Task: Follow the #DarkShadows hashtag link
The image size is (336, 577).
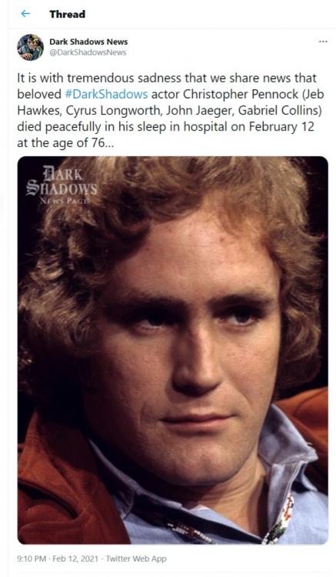Action: [106, 94]
